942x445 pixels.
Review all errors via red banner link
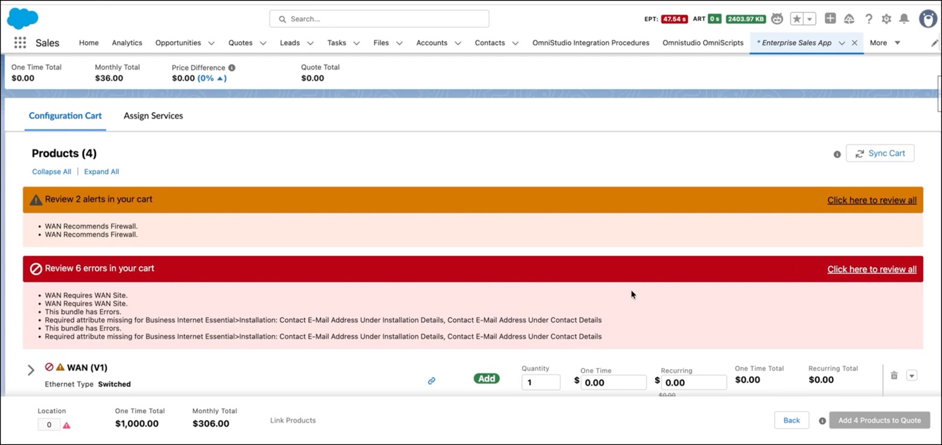click(872, 270)
